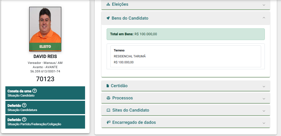Expand the Eleições section chevron
The width and height of the screenshot is (281, 136).
click(x=264, y=5)
